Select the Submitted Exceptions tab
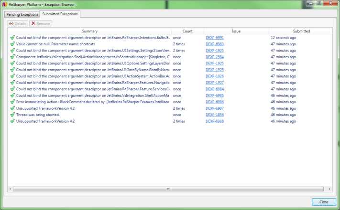 tap(60, 14)
